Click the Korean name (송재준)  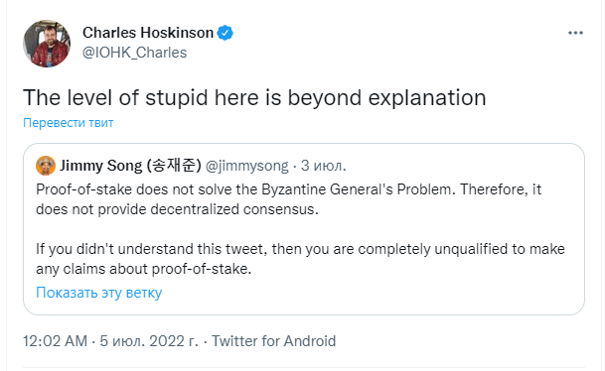[174, 166]
